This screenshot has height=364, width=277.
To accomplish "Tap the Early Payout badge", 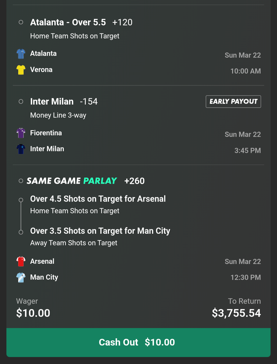I will [233, 102].
